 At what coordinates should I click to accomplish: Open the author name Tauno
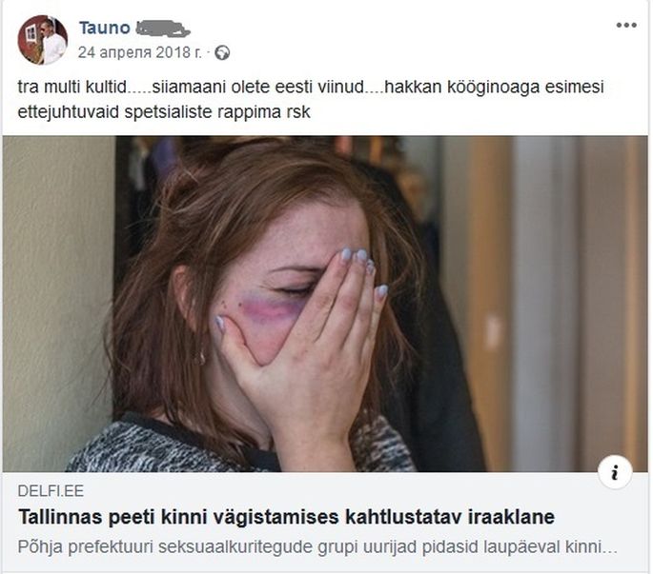click(105, 28)
